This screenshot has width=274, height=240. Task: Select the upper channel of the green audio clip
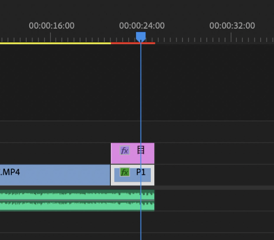coord(77,195)
